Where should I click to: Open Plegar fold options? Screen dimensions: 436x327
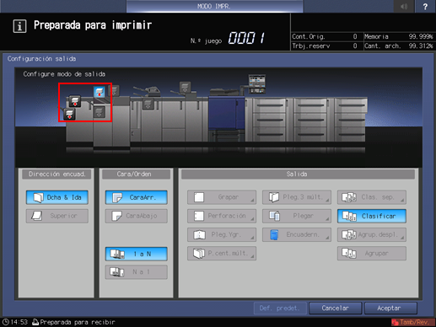pos(297,216)
